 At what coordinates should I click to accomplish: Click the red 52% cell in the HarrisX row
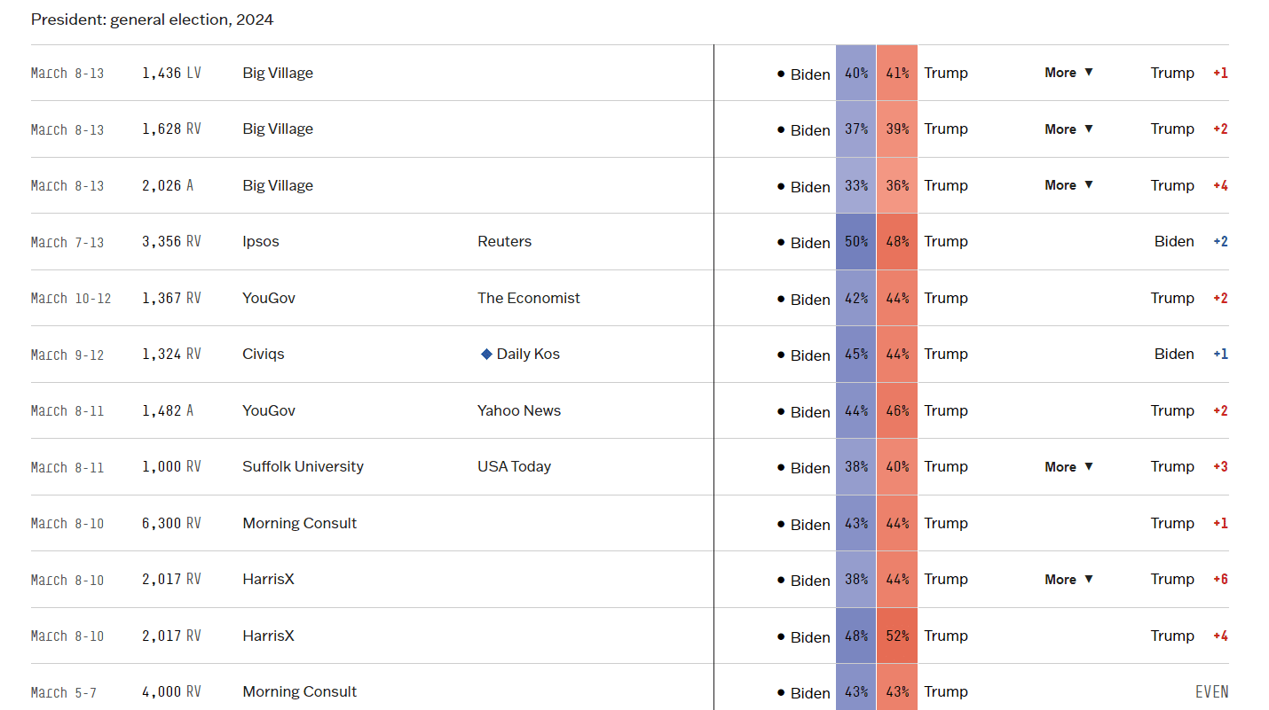(x=896, y=636)
